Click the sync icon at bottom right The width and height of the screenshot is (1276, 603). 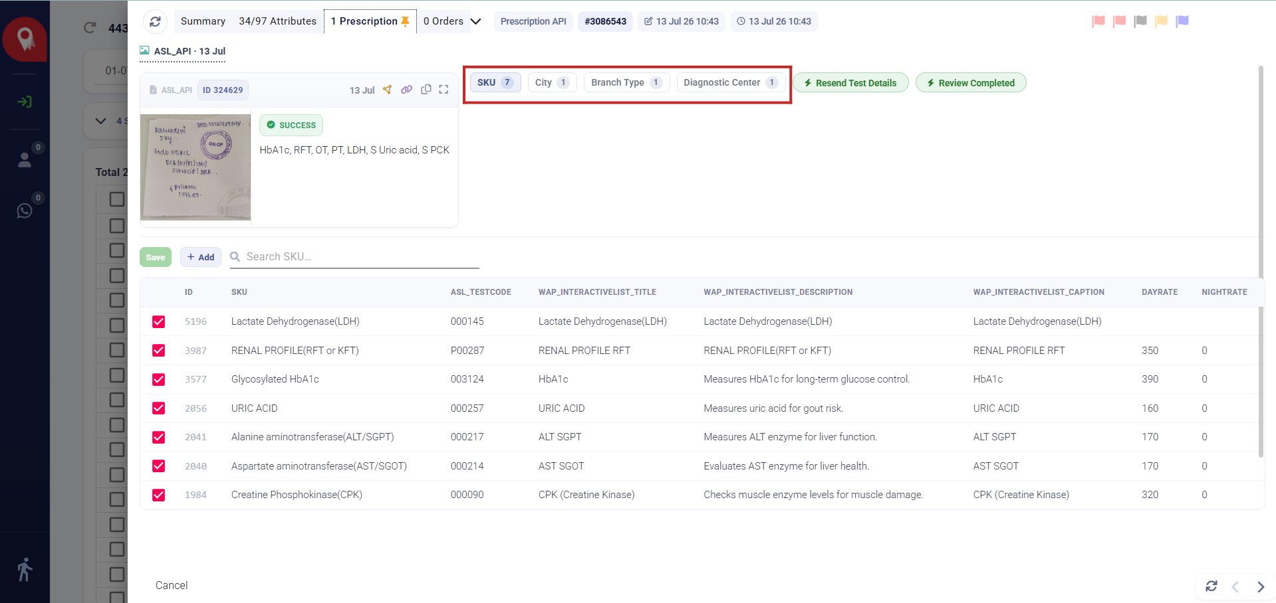click(x=1212, y=586)
